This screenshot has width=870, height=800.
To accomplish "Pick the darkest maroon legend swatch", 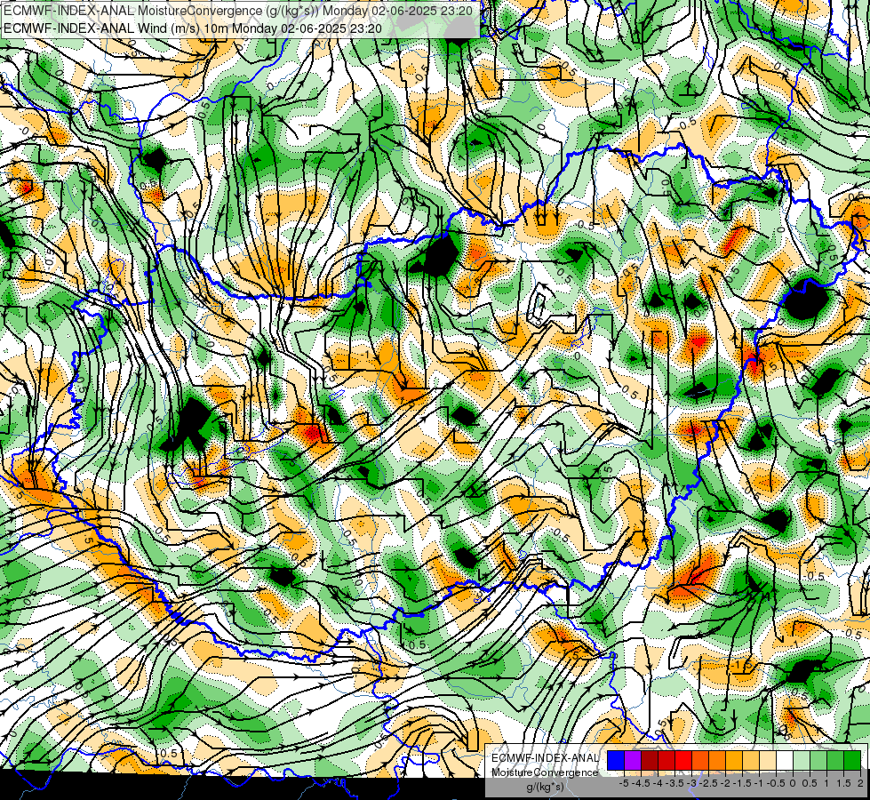I will click(x=650, y=761).
